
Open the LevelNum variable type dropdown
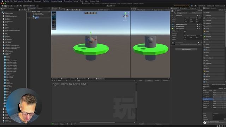point(218,99)
